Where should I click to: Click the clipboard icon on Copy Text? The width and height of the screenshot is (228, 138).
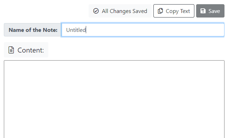pyautogui.click(x=160, y=11)
